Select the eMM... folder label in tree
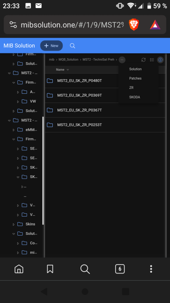 click(x=31, y=130)
